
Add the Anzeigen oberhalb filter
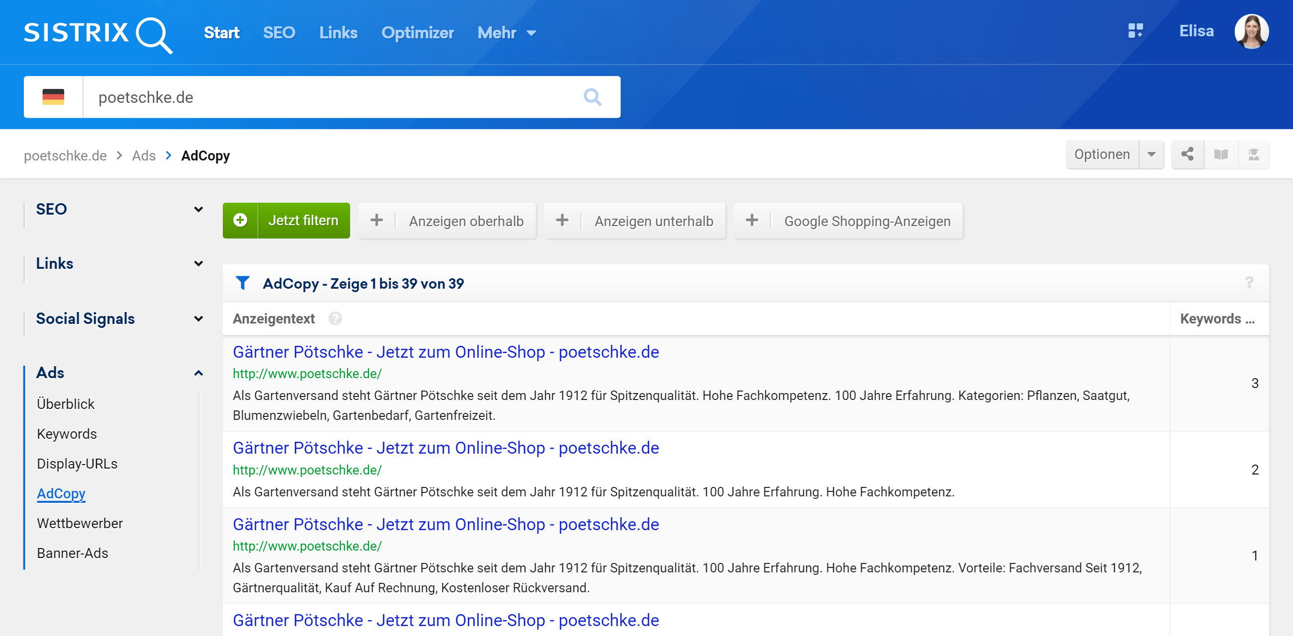(447, 221)
